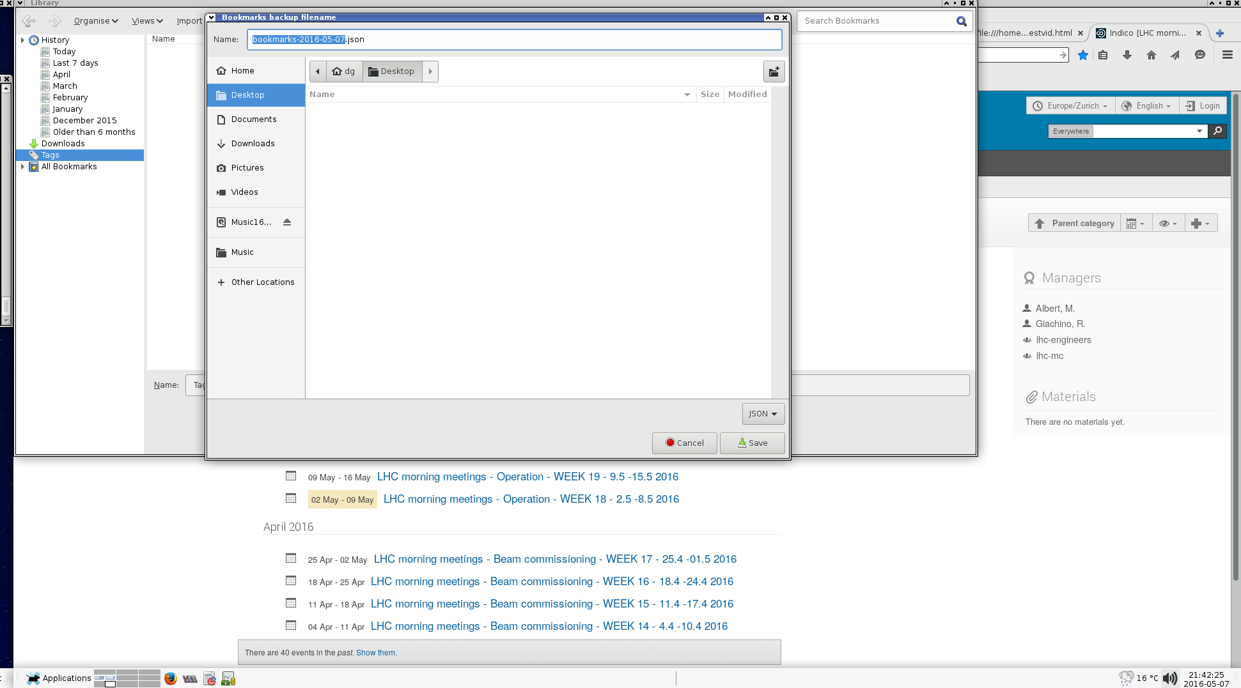1241x688 pixels.
Task: Open Other Locations in save dialog
Action: coord(256,282)
